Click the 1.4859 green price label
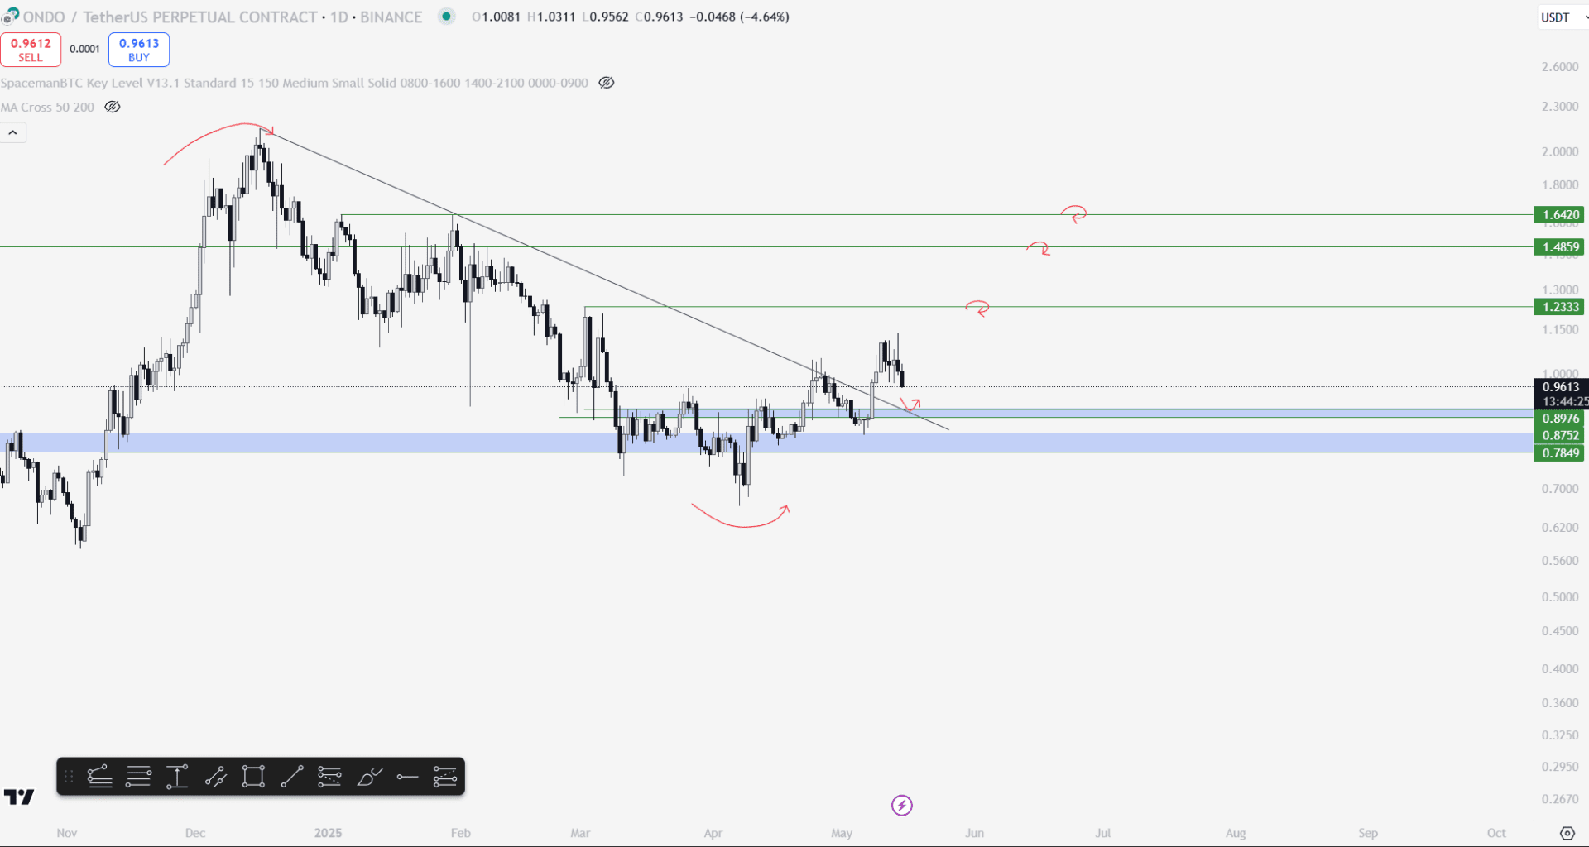This screenshot has width=1589, height=847. pos(1559,246)
